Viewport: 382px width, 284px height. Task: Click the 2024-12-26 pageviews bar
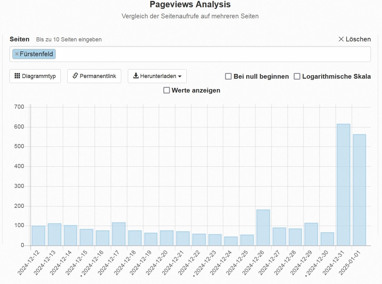tap(263, 227)
